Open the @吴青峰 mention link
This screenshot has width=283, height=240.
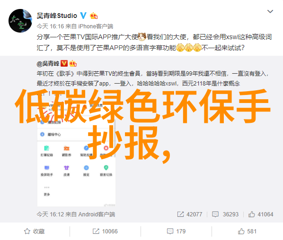click(48, 63)
